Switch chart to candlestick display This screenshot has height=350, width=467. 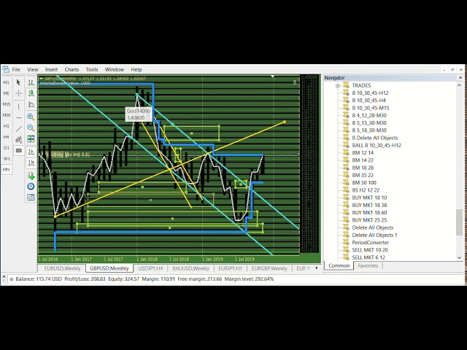pyautogui.click(x=31, y=94)
